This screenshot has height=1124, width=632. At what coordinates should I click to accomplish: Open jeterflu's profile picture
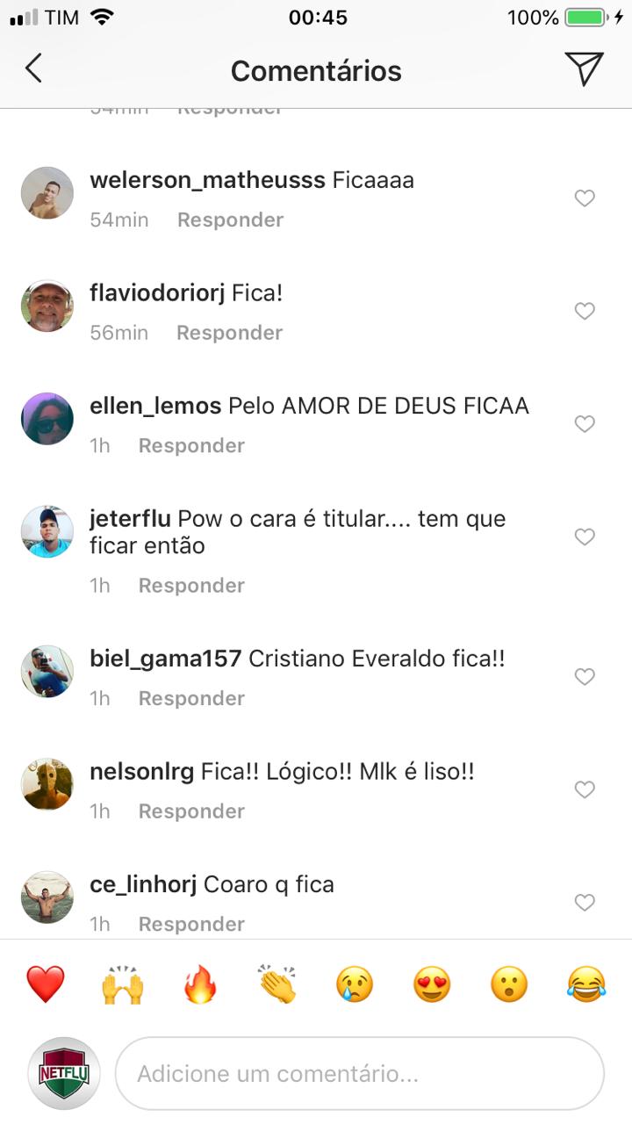point(47,531)
